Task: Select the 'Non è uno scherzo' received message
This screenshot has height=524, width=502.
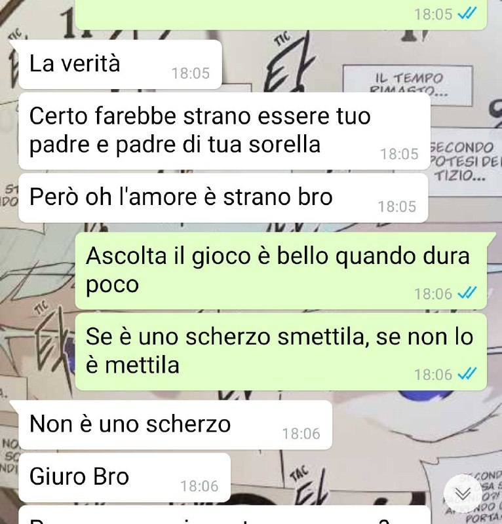Action: (175, 424)
